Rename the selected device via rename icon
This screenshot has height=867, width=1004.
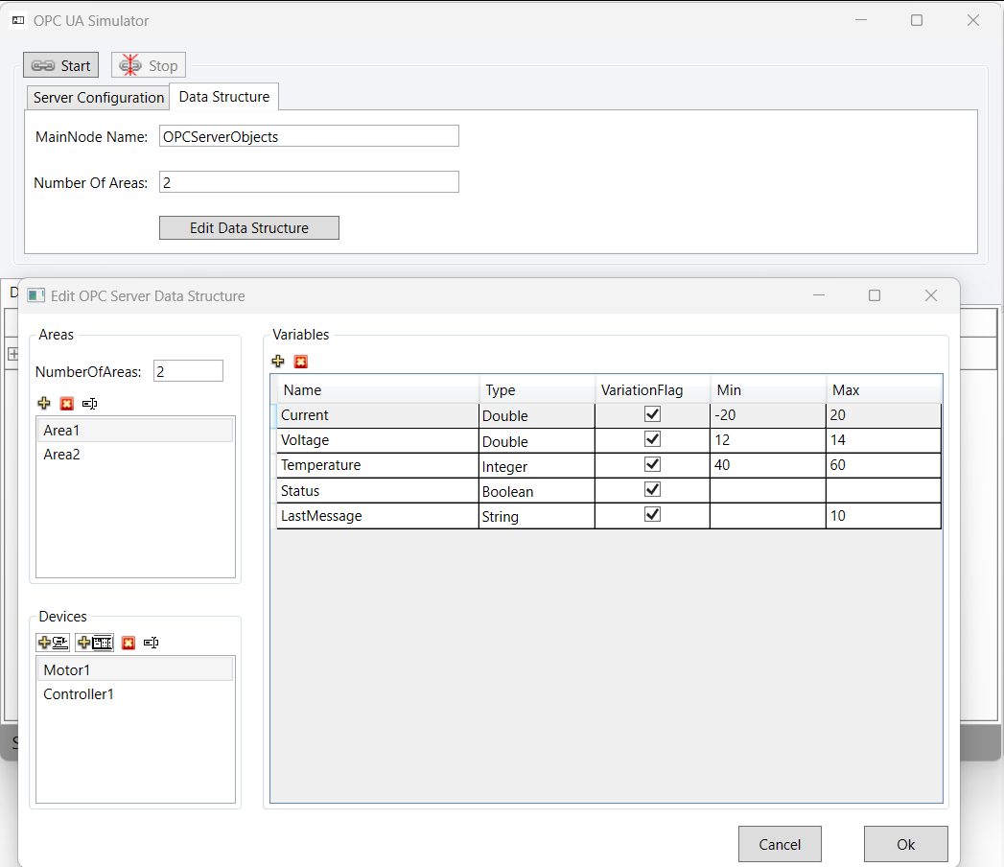tap(152, 643)
